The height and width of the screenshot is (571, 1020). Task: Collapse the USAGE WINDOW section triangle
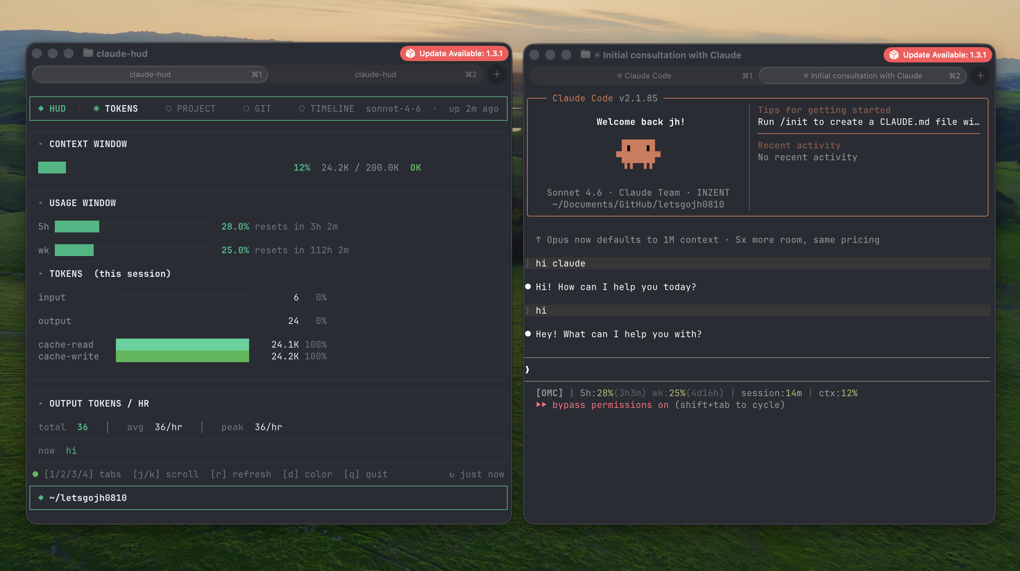coord(41,203)
